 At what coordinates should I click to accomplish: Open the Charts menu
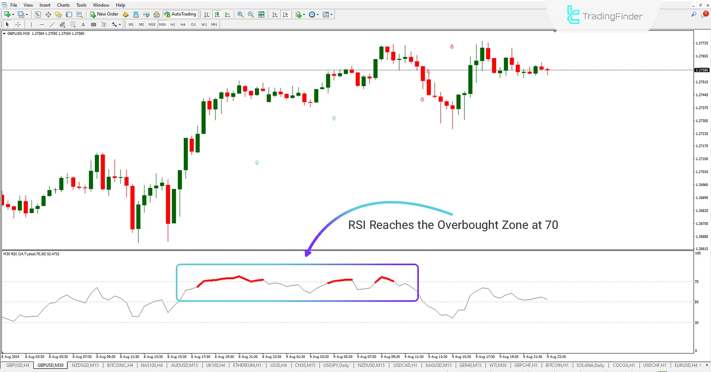[63, 5]
